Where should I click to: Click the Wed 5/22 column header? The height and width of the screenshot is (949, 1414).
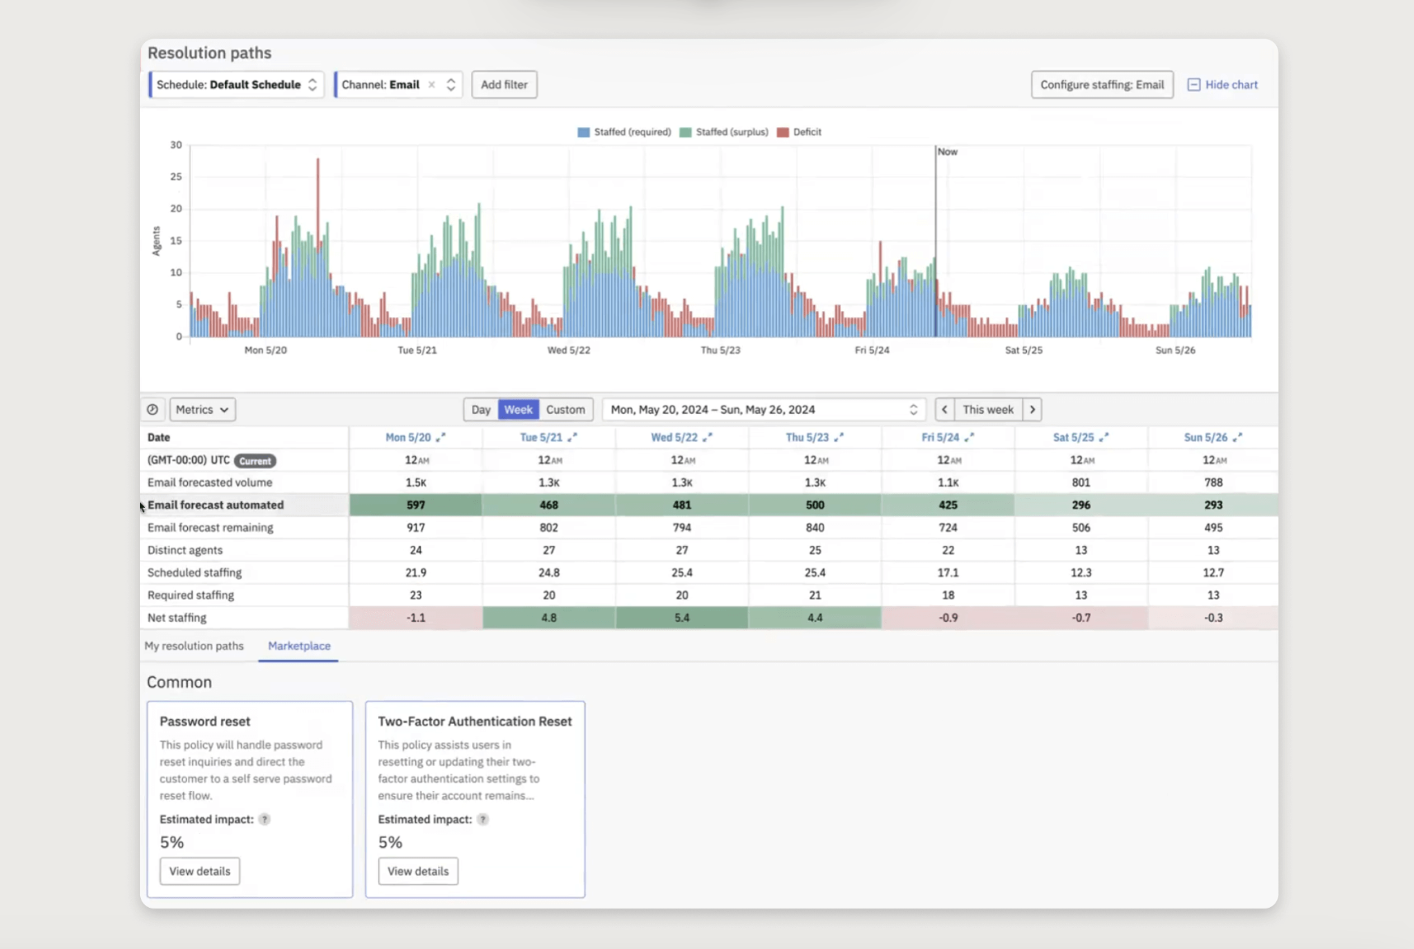(674, 437)
